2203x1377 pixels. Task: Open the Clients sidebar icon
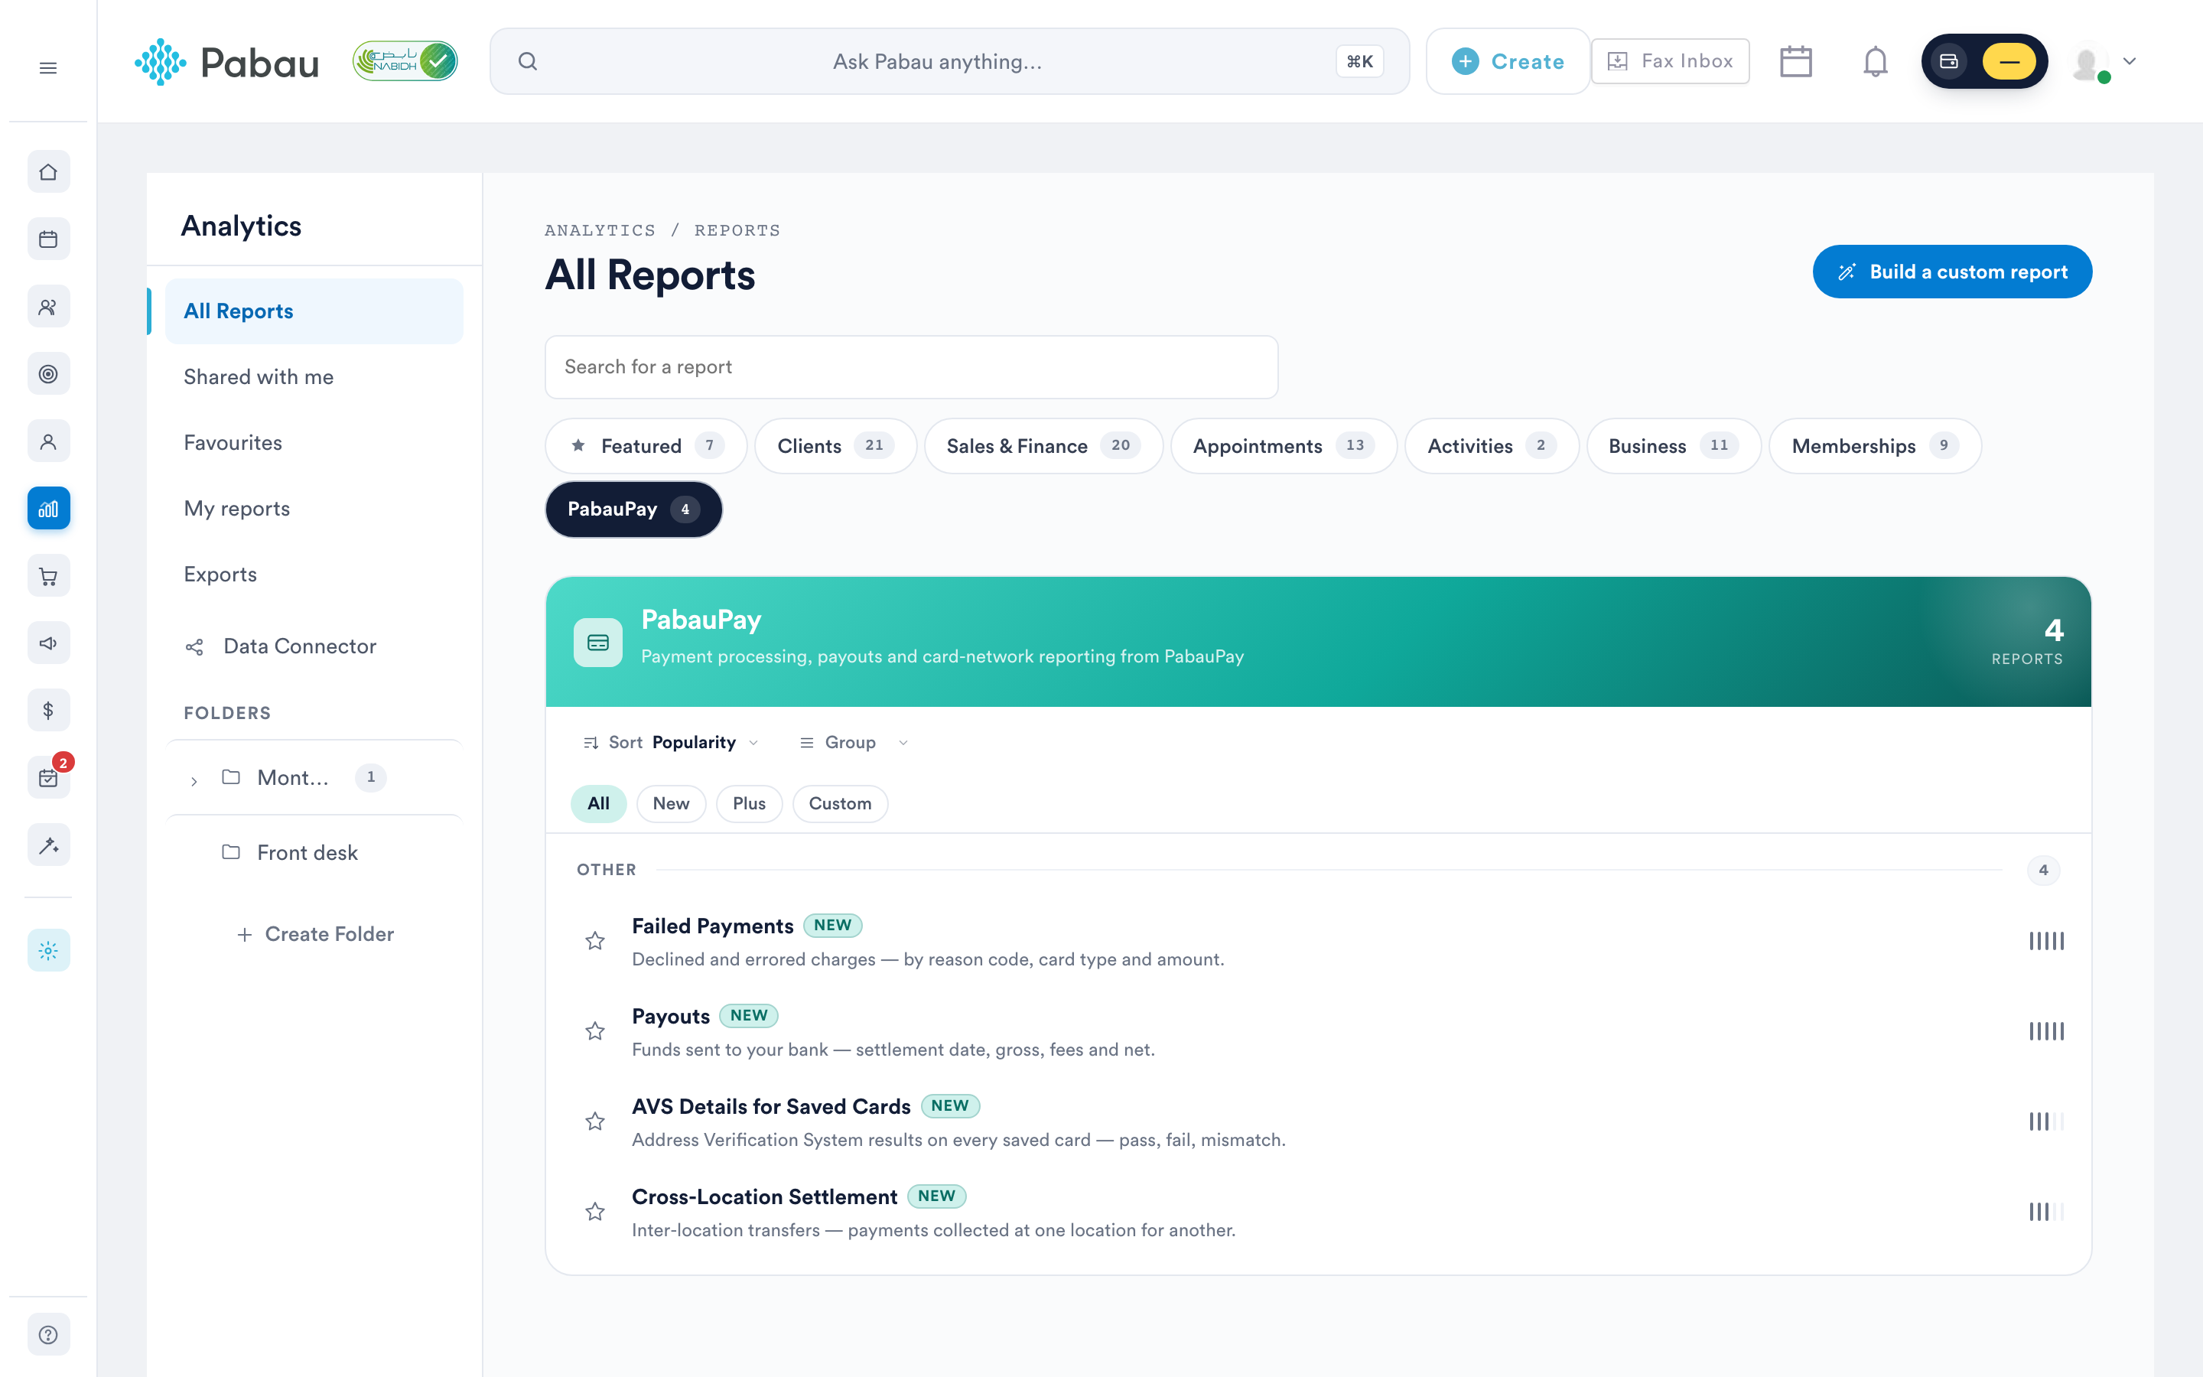point(48,307)
